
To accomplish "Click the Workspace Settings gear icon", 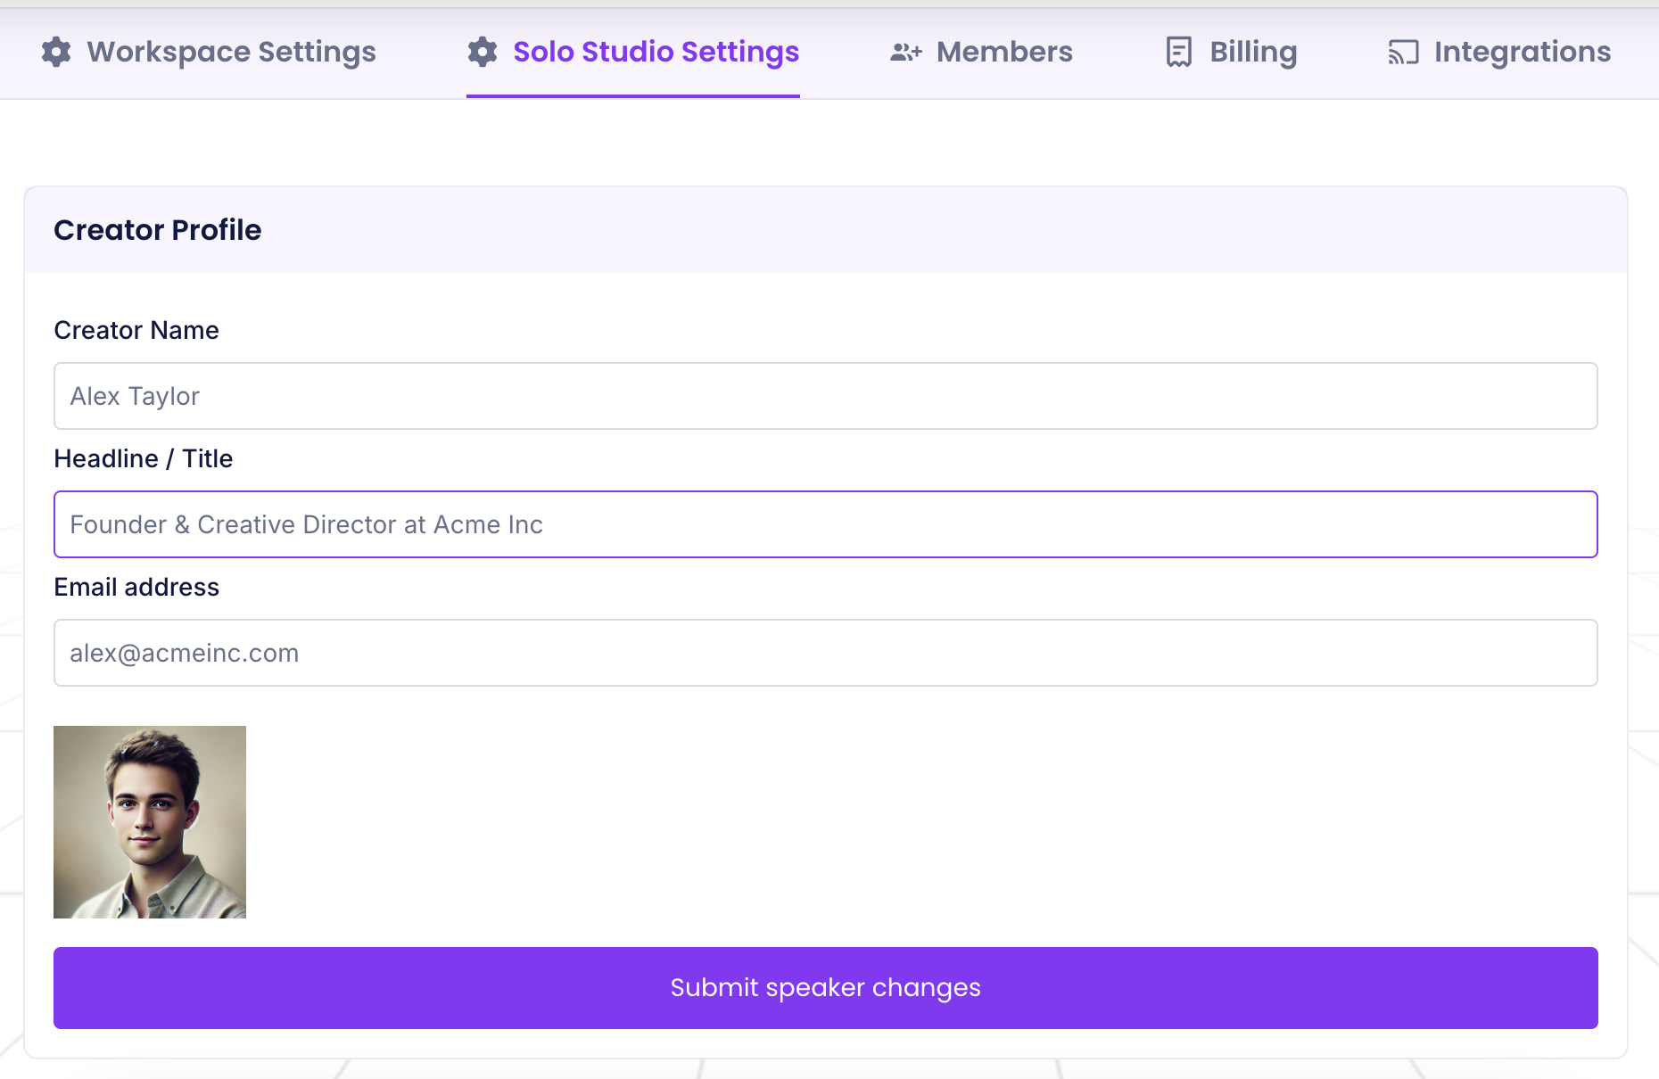I will point(56,52).
